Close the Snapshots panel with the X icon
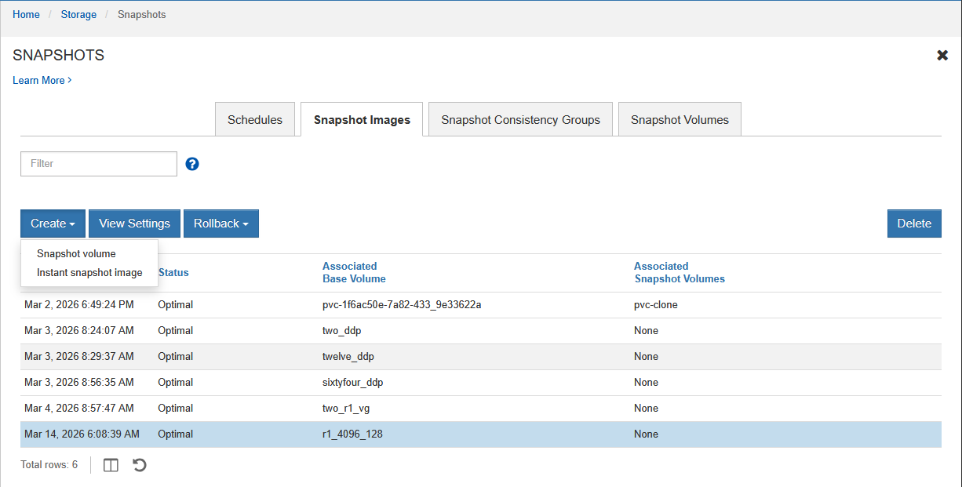The height and width of the screenshot is (487, 962). [942, 56]
